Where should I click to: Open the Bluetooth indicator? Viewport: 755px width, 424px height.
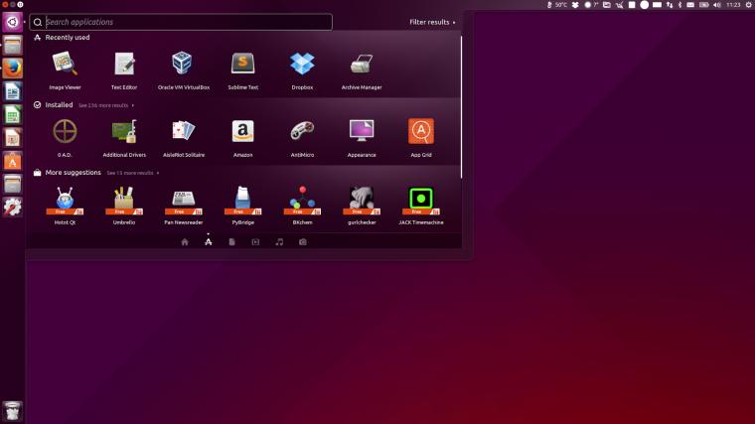[679, 5]
